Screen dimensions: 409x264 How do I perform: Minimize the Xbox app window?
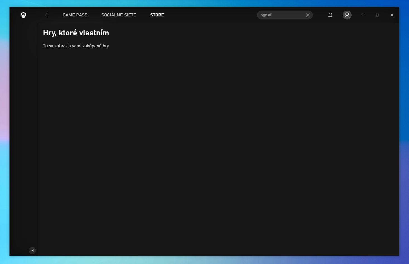click(363, 15)
